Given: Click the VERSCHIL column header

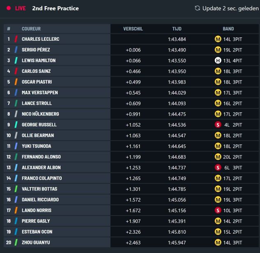Looking at the screenshot, I should click(133, 29).
